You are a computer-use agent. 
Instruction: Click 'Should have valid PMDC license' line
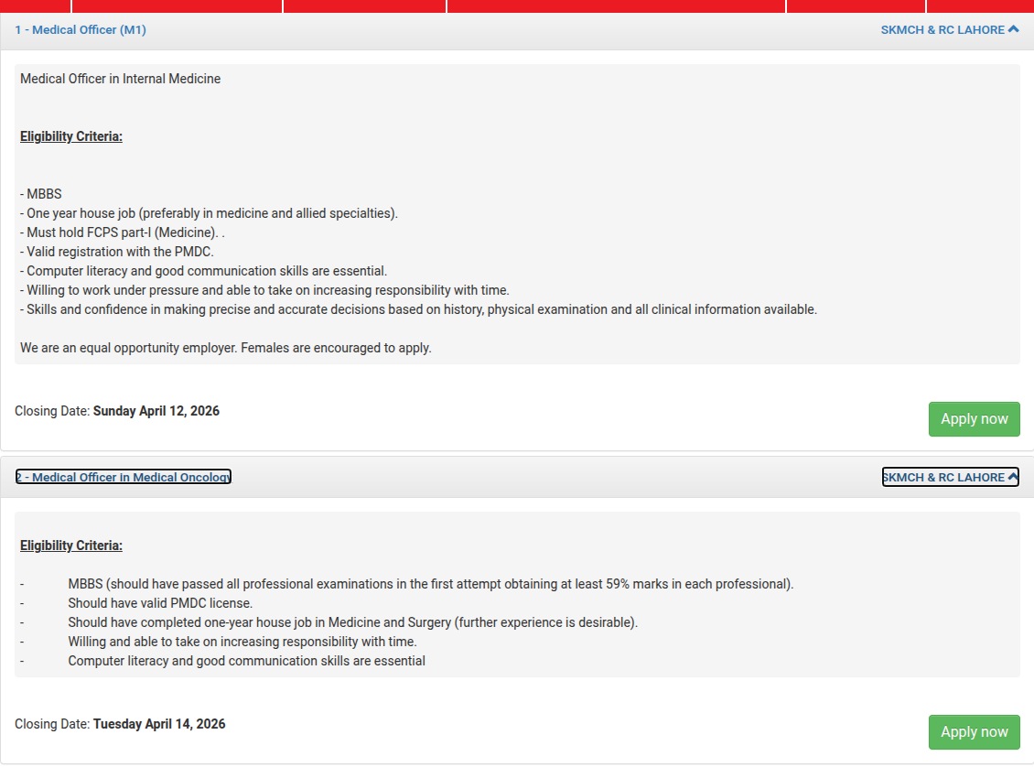click(x=160, y=603)
